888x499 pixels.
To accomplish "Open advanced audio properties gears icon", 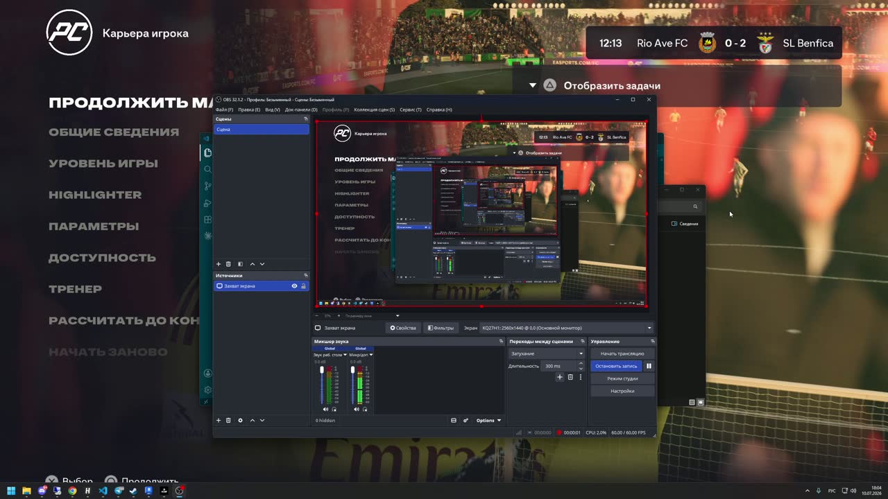I will (x=466, y=420).
